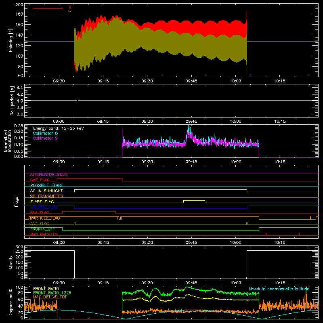This screenshot has width=323, height=323.
Task: Click the Roll period [s] axis title
Action: point(12,101)
